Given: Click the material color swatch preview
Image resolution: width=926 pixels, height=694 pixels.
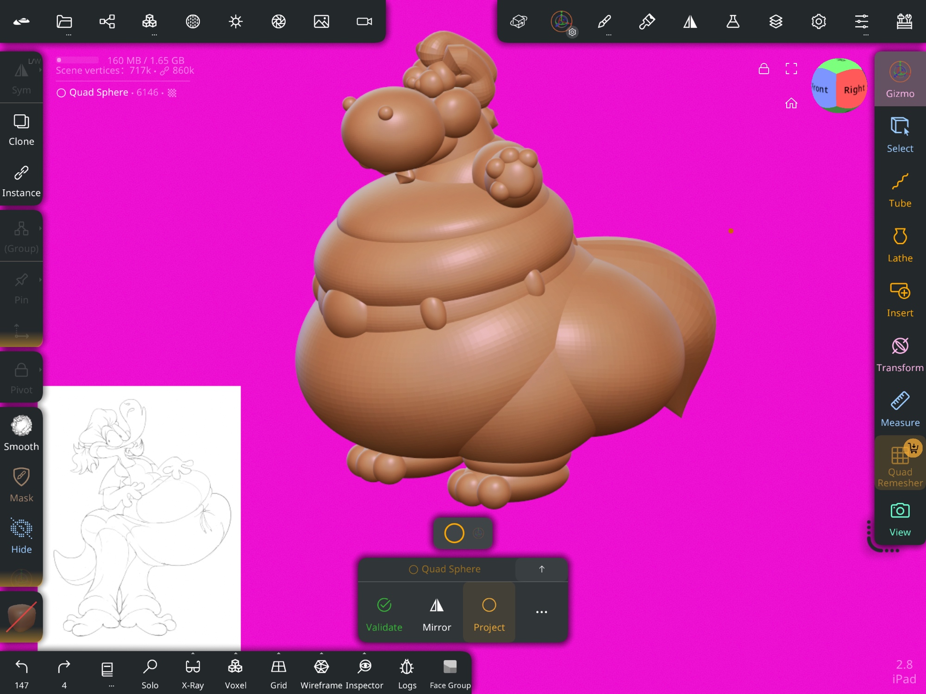Looking at the screenshot, I should point(21,617).
